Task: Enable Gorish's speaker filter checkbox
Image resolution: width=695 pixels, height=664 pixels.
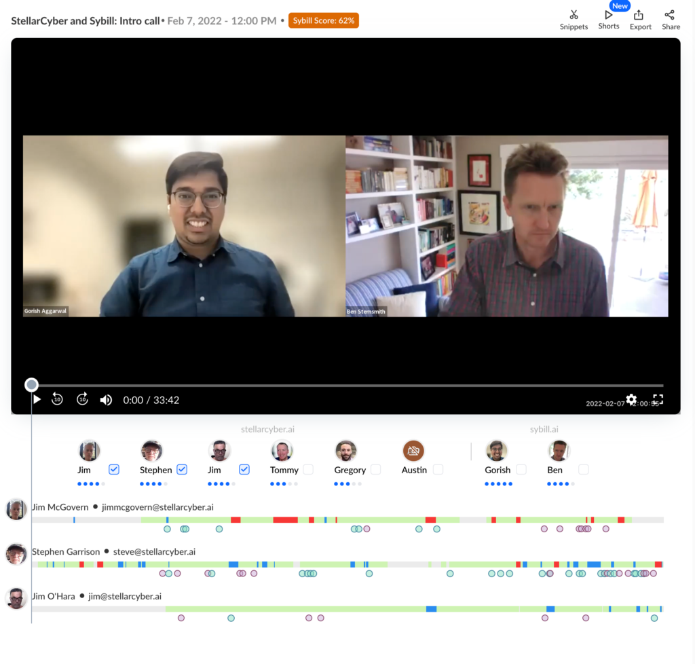Action: coord(521,469)
